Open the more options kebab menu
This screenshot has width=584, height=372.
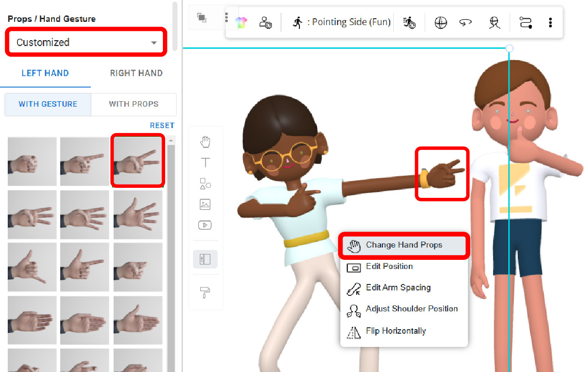[x=550, y=21]
